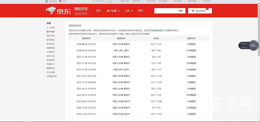Click the cart item count badge
The height and width of the screenshot is (122, 260).
[x=207, y=9]
